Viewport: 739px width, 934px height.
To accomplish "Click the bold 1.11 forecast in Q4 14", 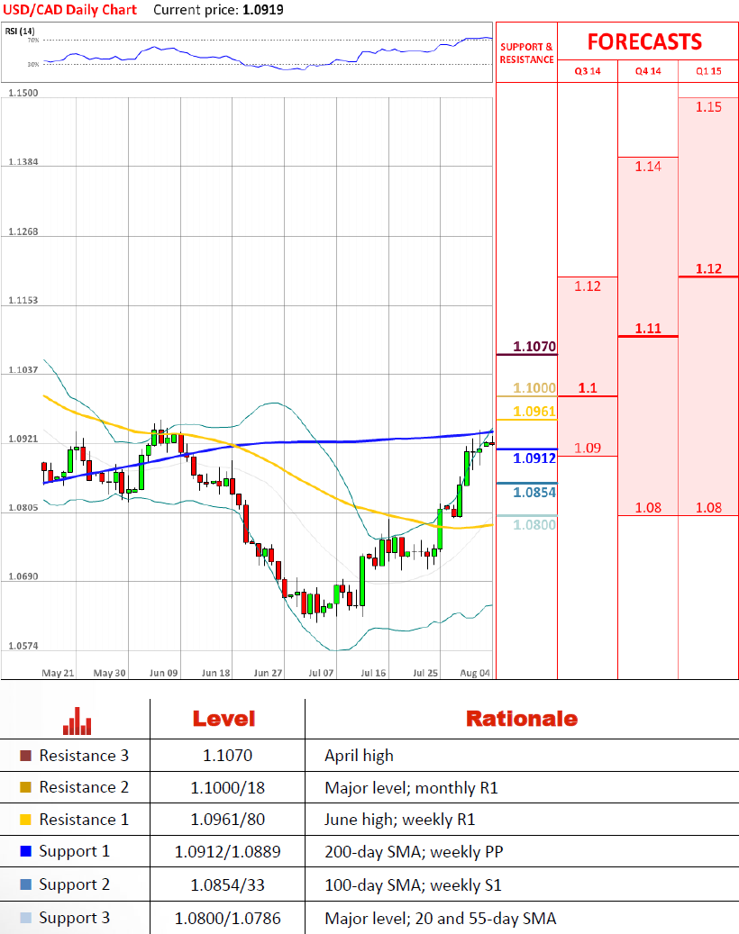I will [647, 328].
